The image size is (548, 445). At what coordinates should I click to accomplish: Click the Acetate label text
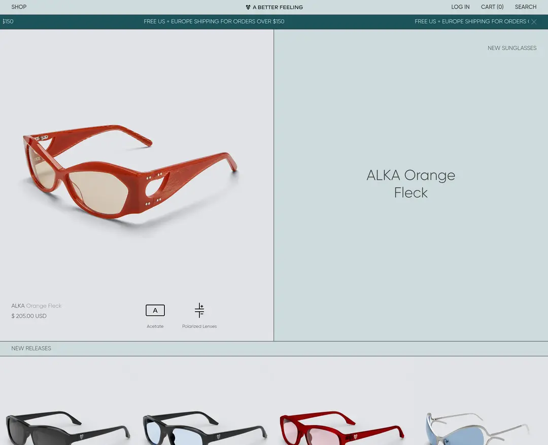(155, 326)
